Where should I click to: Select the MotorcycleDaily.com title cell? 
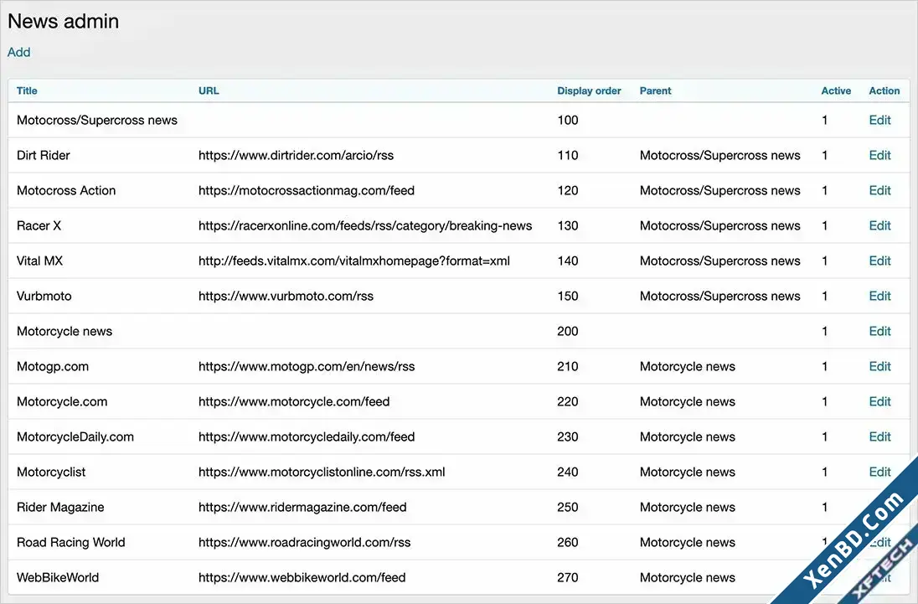coord(75,436)
